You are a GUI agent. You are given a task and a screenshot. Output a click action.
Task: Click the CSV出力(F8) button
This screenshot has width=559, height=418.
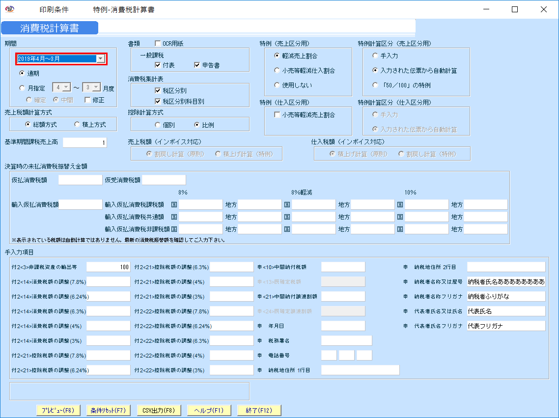(159, 410)
